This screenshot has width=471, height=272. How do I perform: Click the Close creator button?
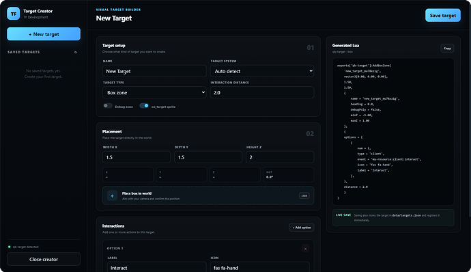click(44, 259)
